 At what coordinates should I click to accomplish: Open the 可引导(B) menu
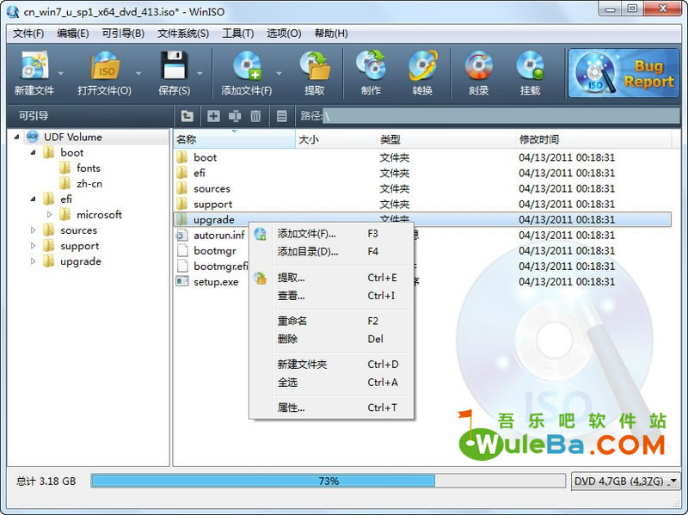[123, 34]
